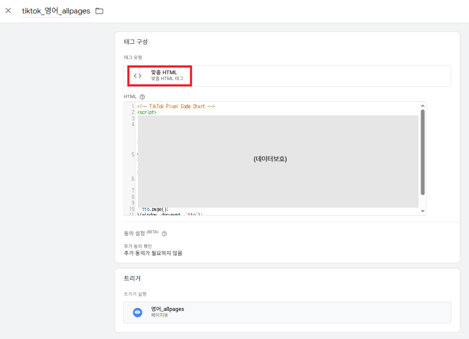Image resolution: width=469 pixels, height=339 pixels.
Task: Click the folder icon beside the tag name
Action: [99, 11]
